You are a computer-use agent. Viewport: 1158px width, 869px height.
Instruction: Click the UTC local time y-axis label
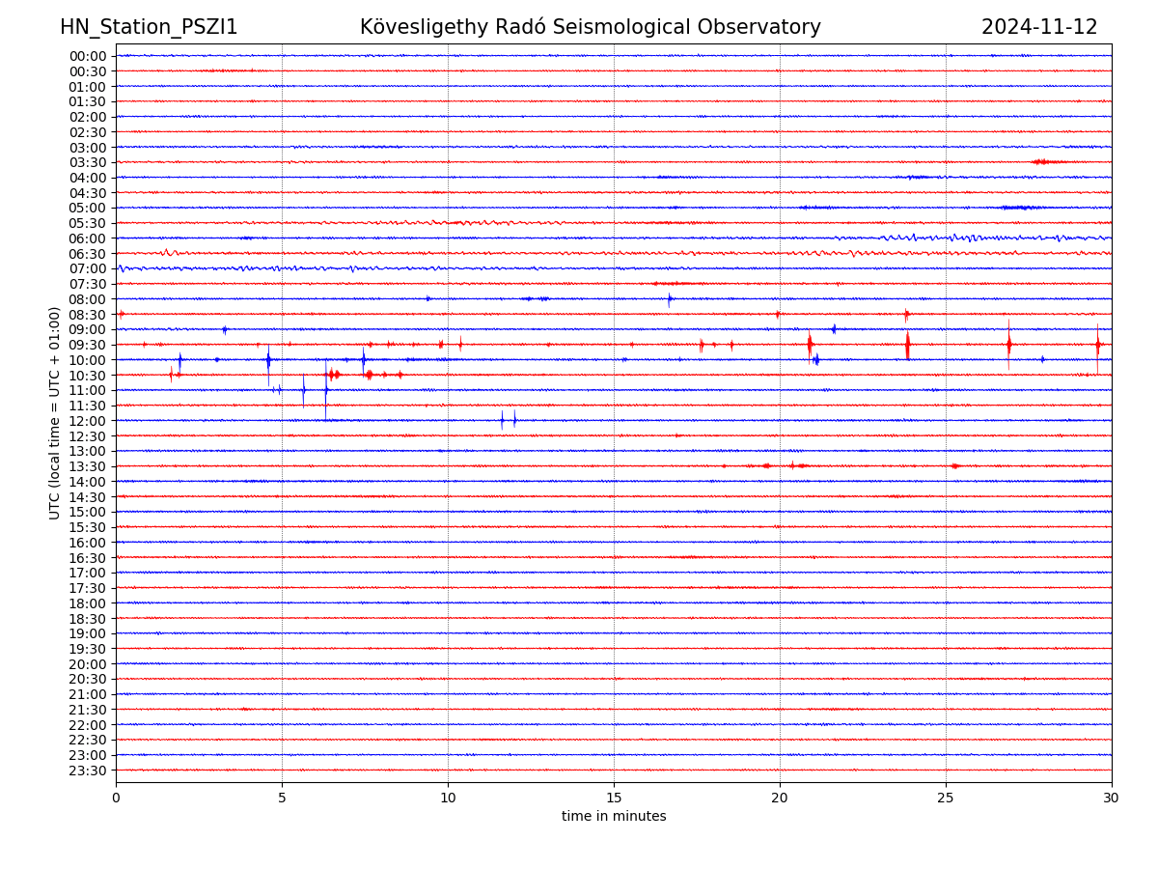click(x=55, y=413)
